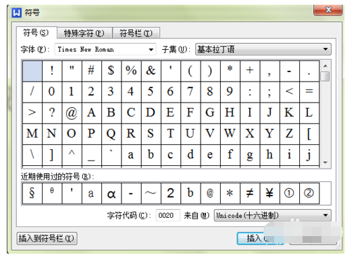This screenshot has height=259, width=364.
Task: Select the tilde ~ recent symbol
Action: (151, 193)
